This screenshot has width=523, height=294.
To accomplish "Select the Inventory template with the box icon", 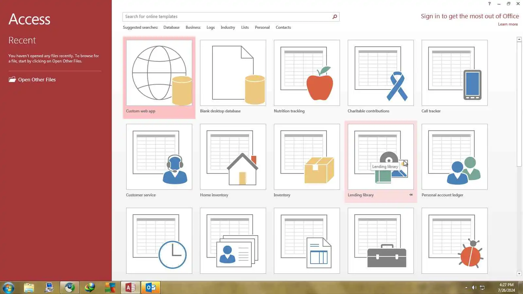I will (307, 161).
